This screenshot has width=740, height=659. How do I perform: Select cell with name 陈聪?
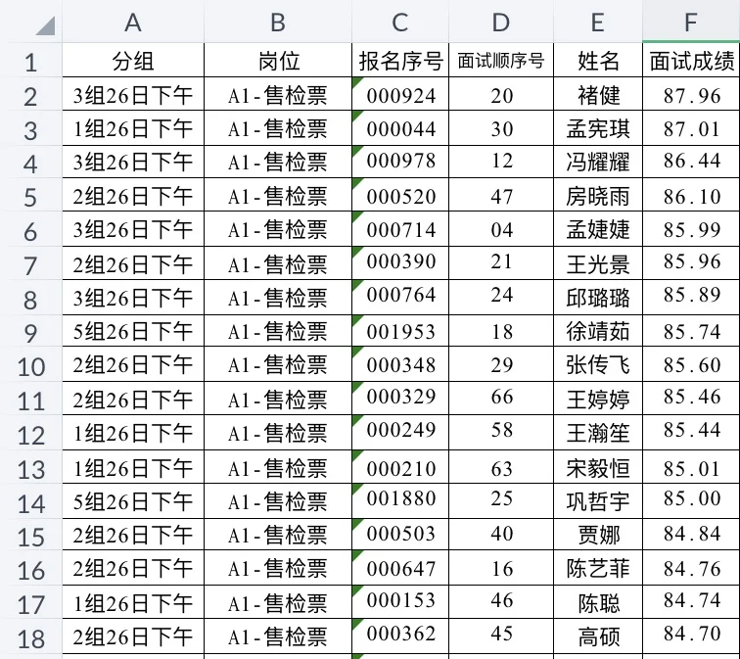pyautogui.click(x=598, y=602)
